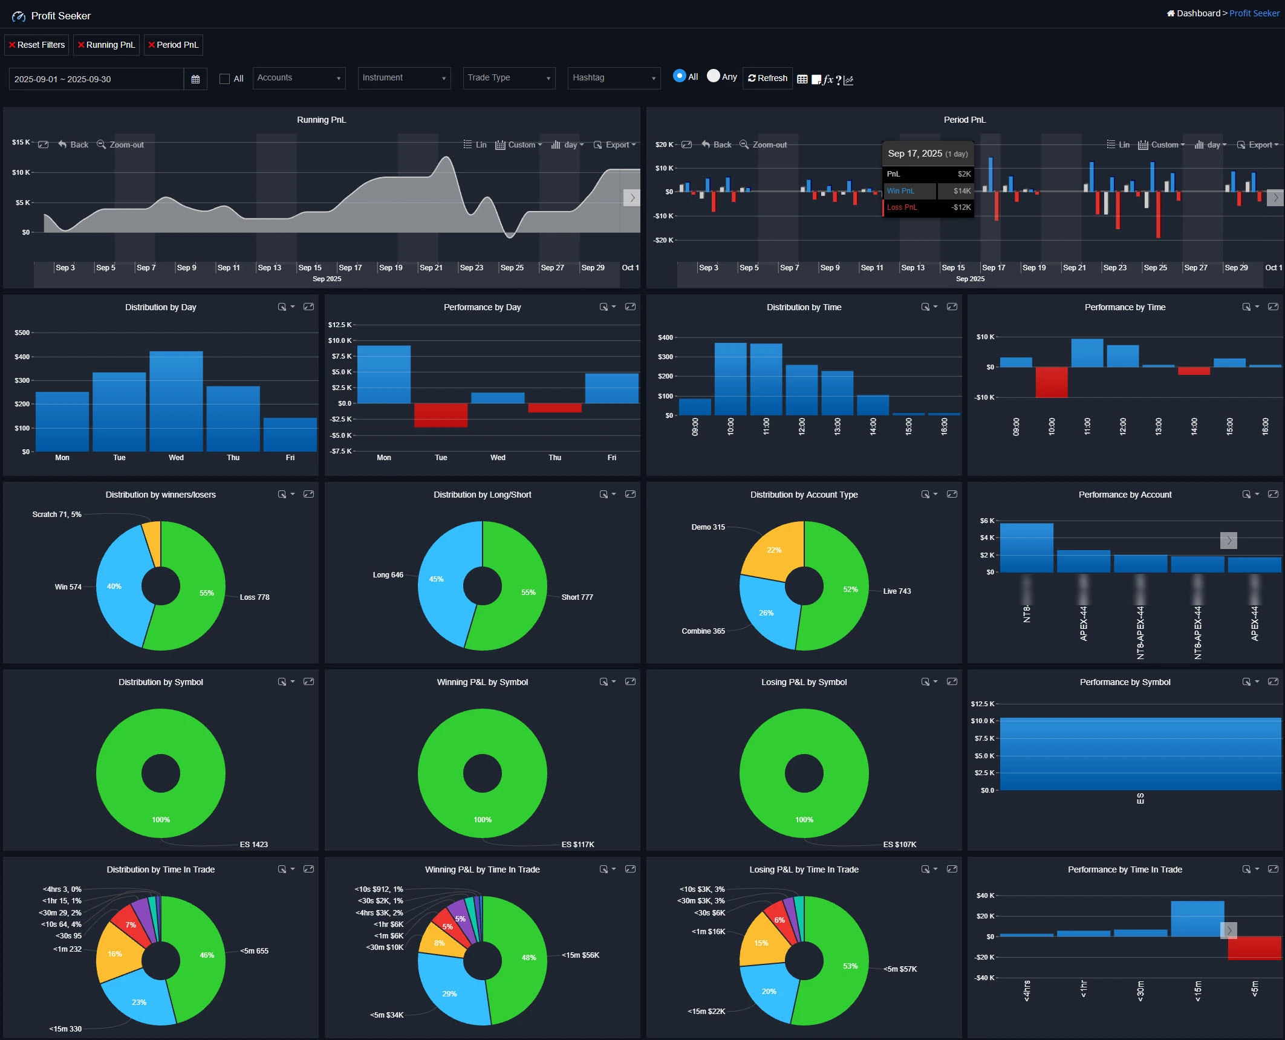Screen dimensions: 1285x1040
Task: Open the Hashtag dropdown
Action: coord(614,78)
